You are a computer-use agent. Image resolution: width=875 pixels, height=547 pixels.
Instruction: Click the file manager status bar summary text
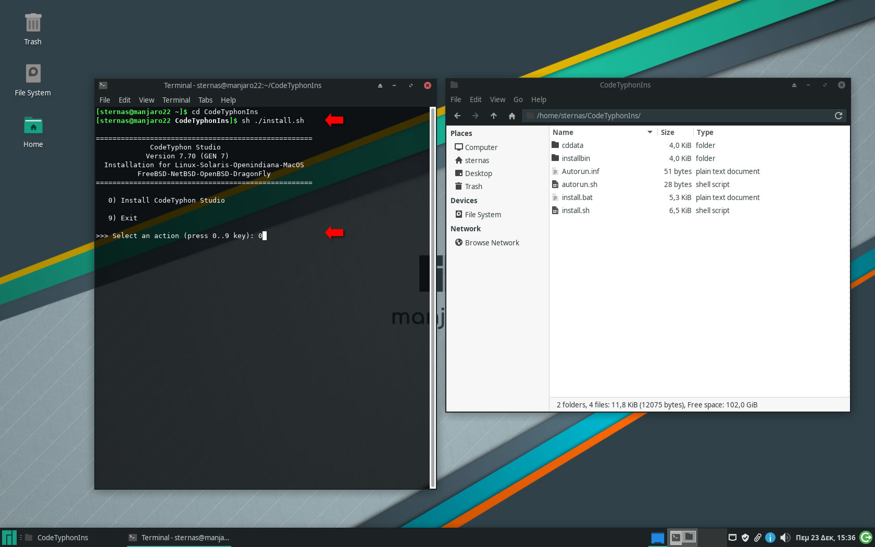click(657, 405)
